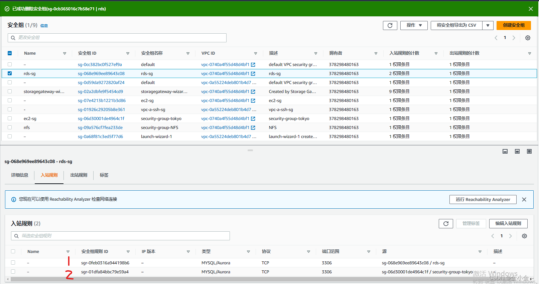This screenshot has width=539, height=284.
Task: Select checkbox for security-group-tokyo row
Action: 10,118
